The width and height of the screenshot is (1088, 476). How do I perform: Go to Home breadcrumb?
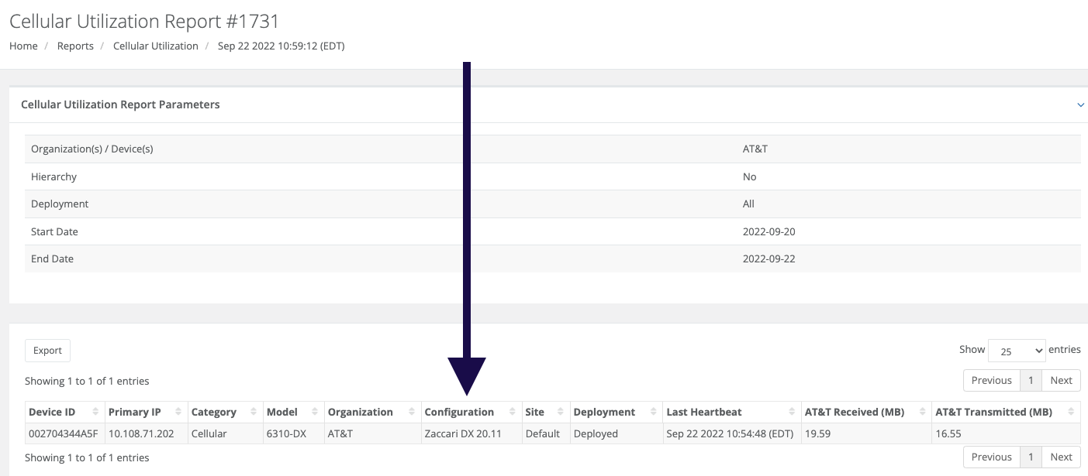[23, 46]
